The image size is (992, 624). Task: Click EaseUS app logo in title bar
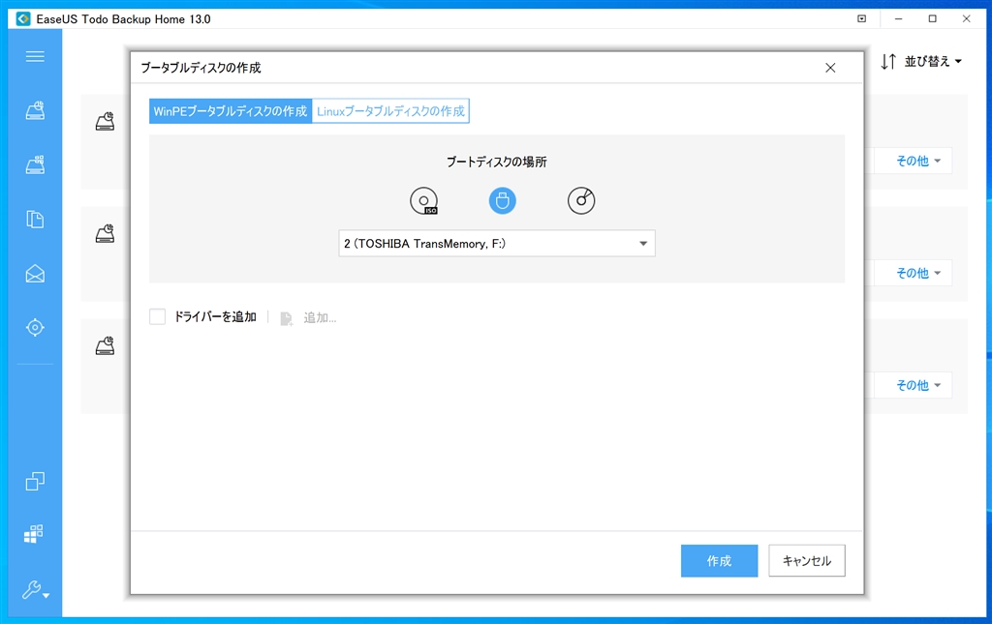click(x=23, y=19)
